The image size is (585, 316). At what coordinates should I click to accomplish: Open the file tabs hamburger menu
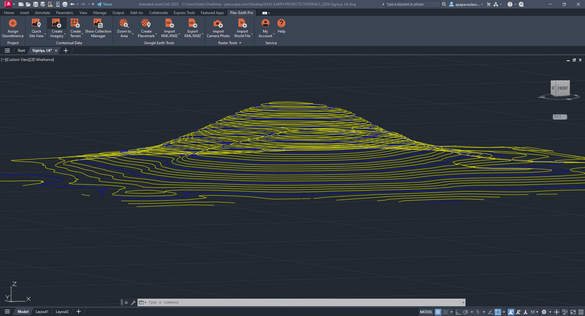(7, 51)
